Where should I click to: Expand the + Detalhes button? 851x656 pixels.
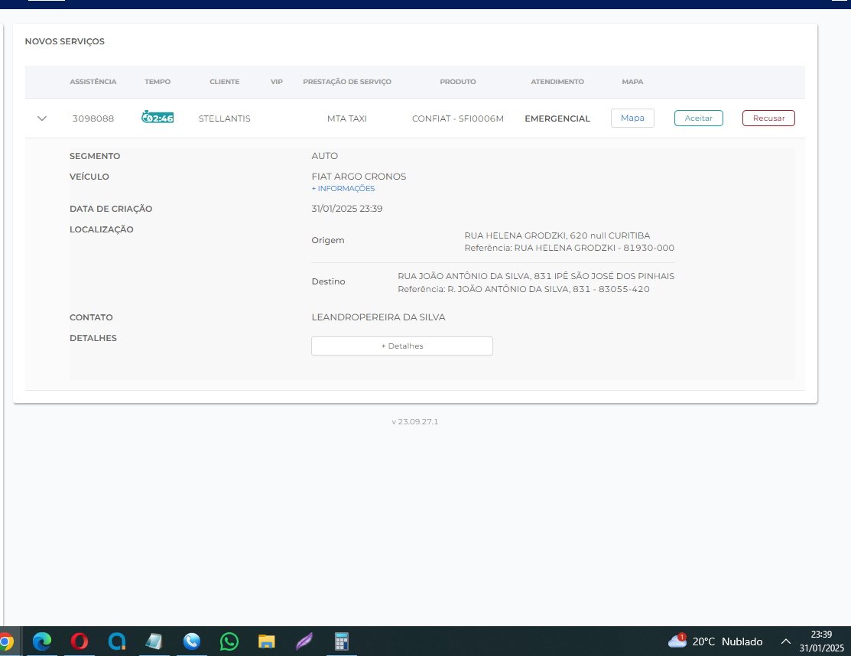[401, 346]
